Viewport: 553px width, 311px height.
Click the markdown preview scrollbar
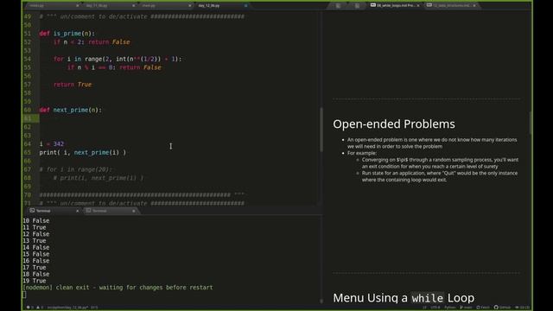point(531,123)
